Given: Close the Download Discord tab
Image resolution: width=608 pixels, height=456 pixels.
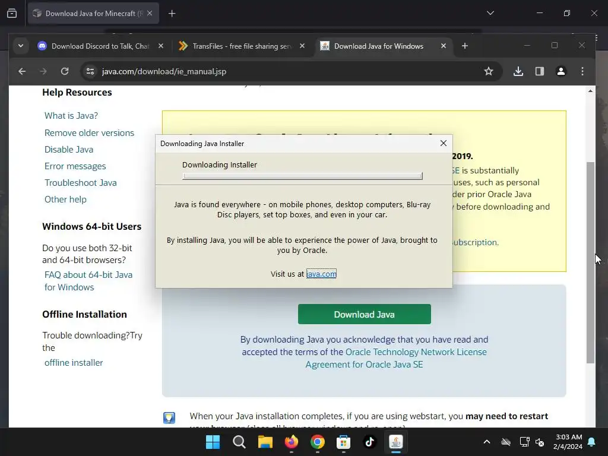Looking at the screenshot, I should (x=161, y=46).
